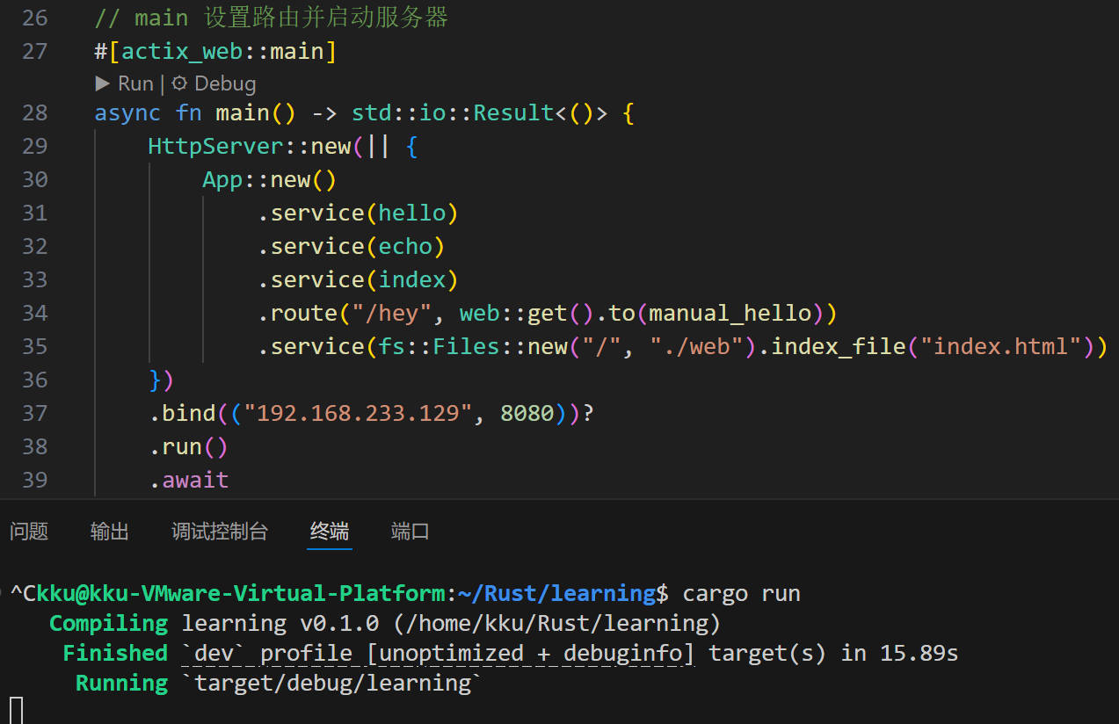The width and height of the screenshot is (1119, 724).
Task: Click line number 28 in the gutter
Action: [34, 113]
